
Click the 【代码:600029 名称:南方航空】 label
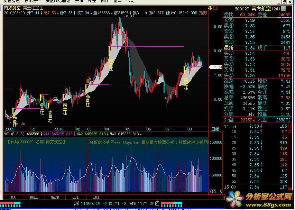point(36,142)
